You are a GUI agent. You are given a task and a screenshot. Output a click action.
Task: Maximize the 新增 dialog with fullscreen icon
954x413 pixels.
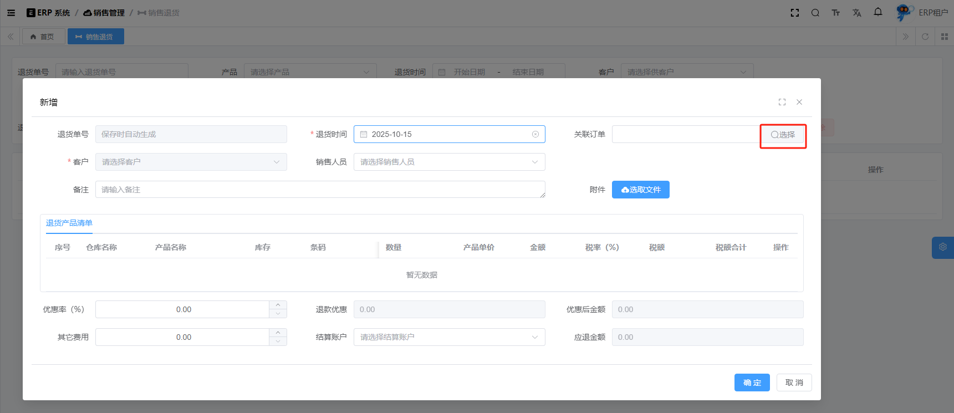tap(782, 102)
